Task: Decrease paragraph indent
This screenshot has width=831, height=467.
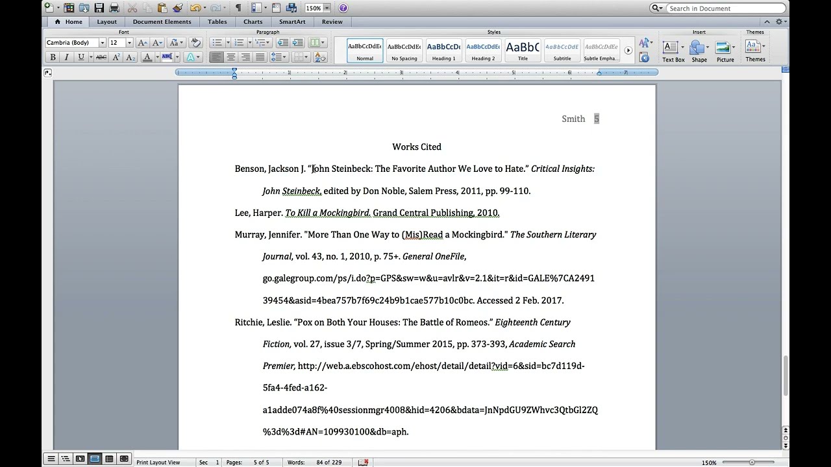Action: click(x=282, y=42)
